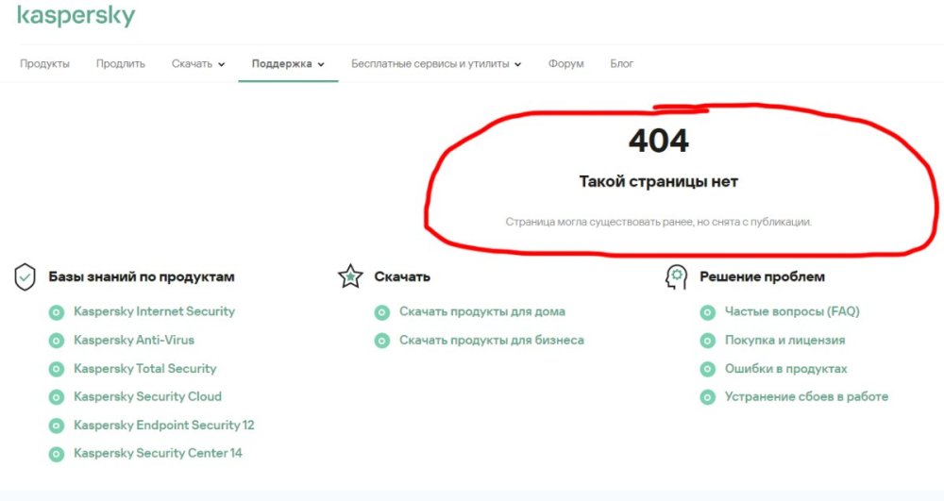Follow Скачать продукты для дома link
This screenshot has width=944, height=501.
482,311
